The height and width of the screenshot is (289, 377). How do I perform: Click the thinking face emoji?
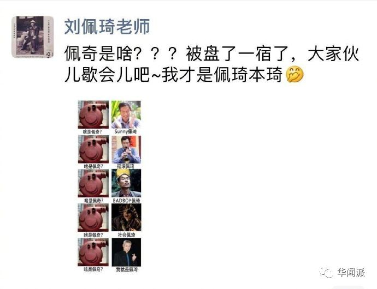pos(295,75)
